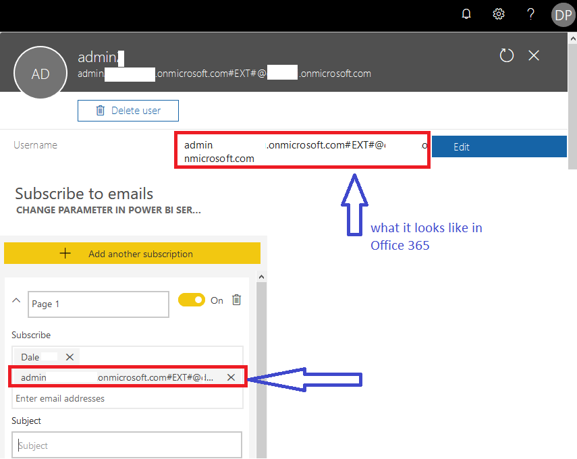Toggle the subscription On switch

(192, 300)
